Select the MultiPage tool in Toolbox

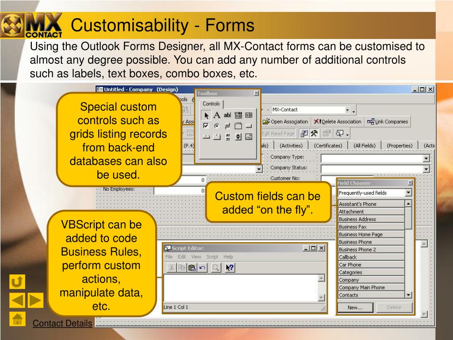click(217, 137)
